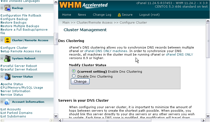Click main content horizontal scroll left arrow
The width and height of the screenshot is (210, 122).
60,120
